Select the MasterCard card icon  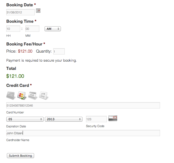(x=22, y=95)
